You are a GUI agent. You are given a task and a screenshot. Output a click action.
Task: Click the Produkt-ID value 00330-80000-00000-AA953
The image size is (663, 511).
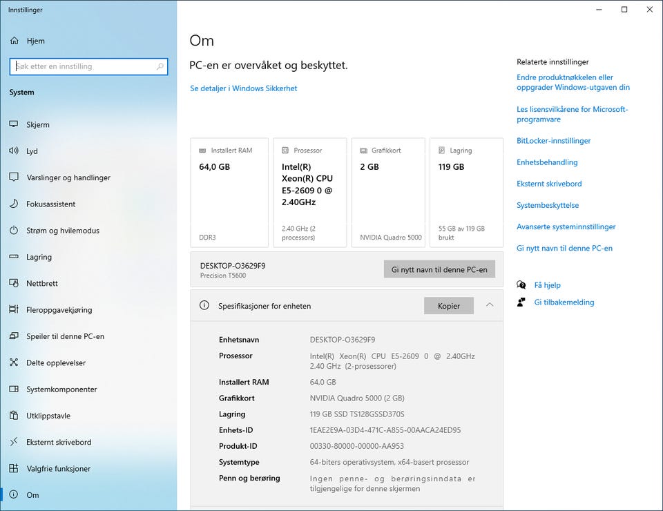click(356, 446)
